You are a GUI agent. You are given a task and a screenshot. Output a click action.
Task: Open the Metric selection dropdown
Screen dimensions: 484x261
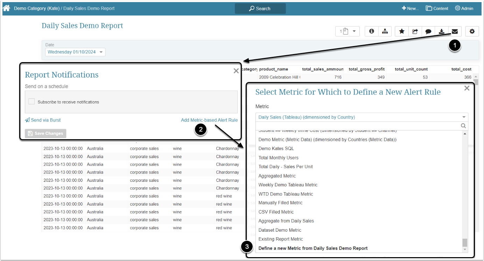click(x=362, y=117)
